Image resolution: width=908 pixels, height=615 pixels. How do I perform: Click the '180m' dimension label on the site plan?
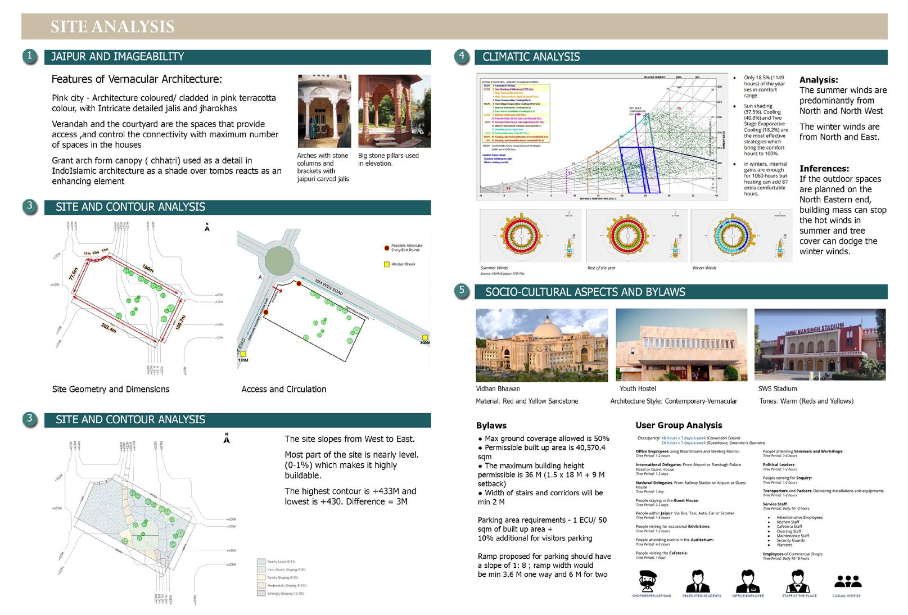tap(148, 269)
